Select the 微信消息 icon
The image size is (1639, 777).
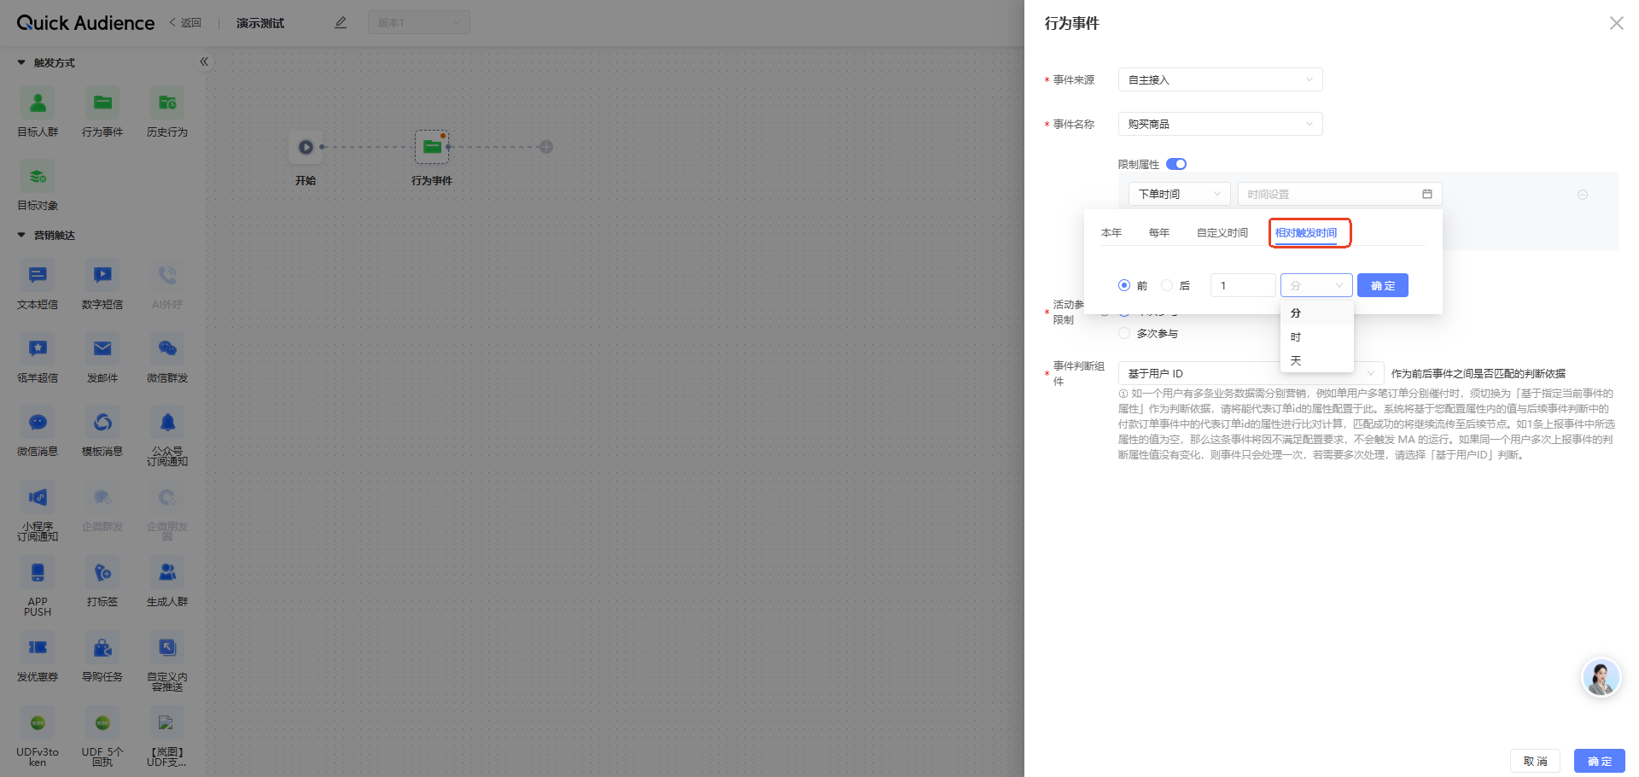click(38, 422)
